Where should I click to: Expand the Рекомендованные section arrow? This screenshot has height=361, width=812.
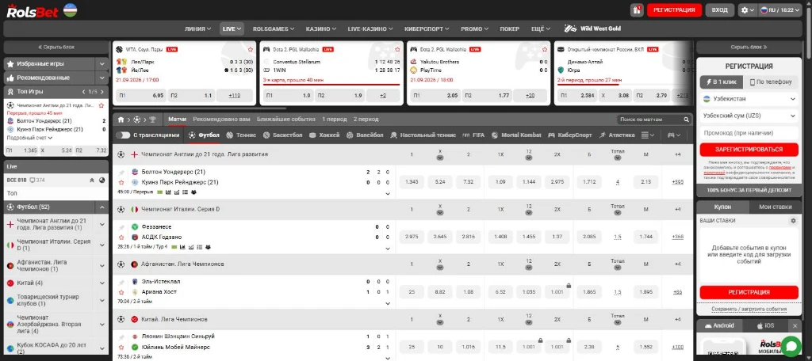(101, 78)
